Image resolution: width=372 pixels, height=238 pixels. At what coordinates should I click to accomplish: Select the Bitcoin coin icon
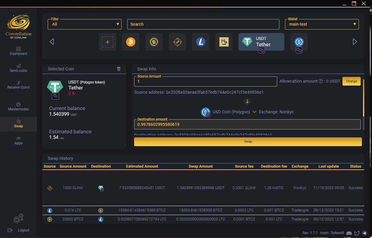(131, 42)
